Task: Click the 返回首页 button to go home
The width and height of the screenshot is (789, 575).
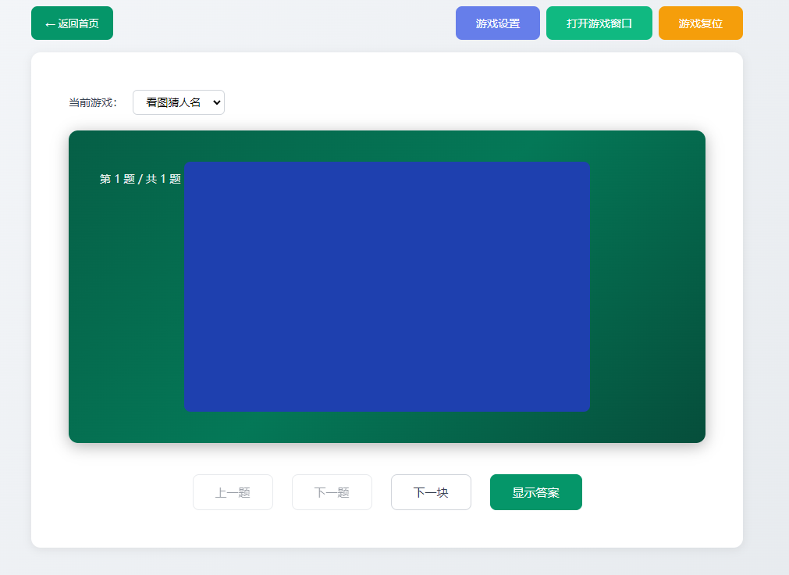Action: pos(72,23)
